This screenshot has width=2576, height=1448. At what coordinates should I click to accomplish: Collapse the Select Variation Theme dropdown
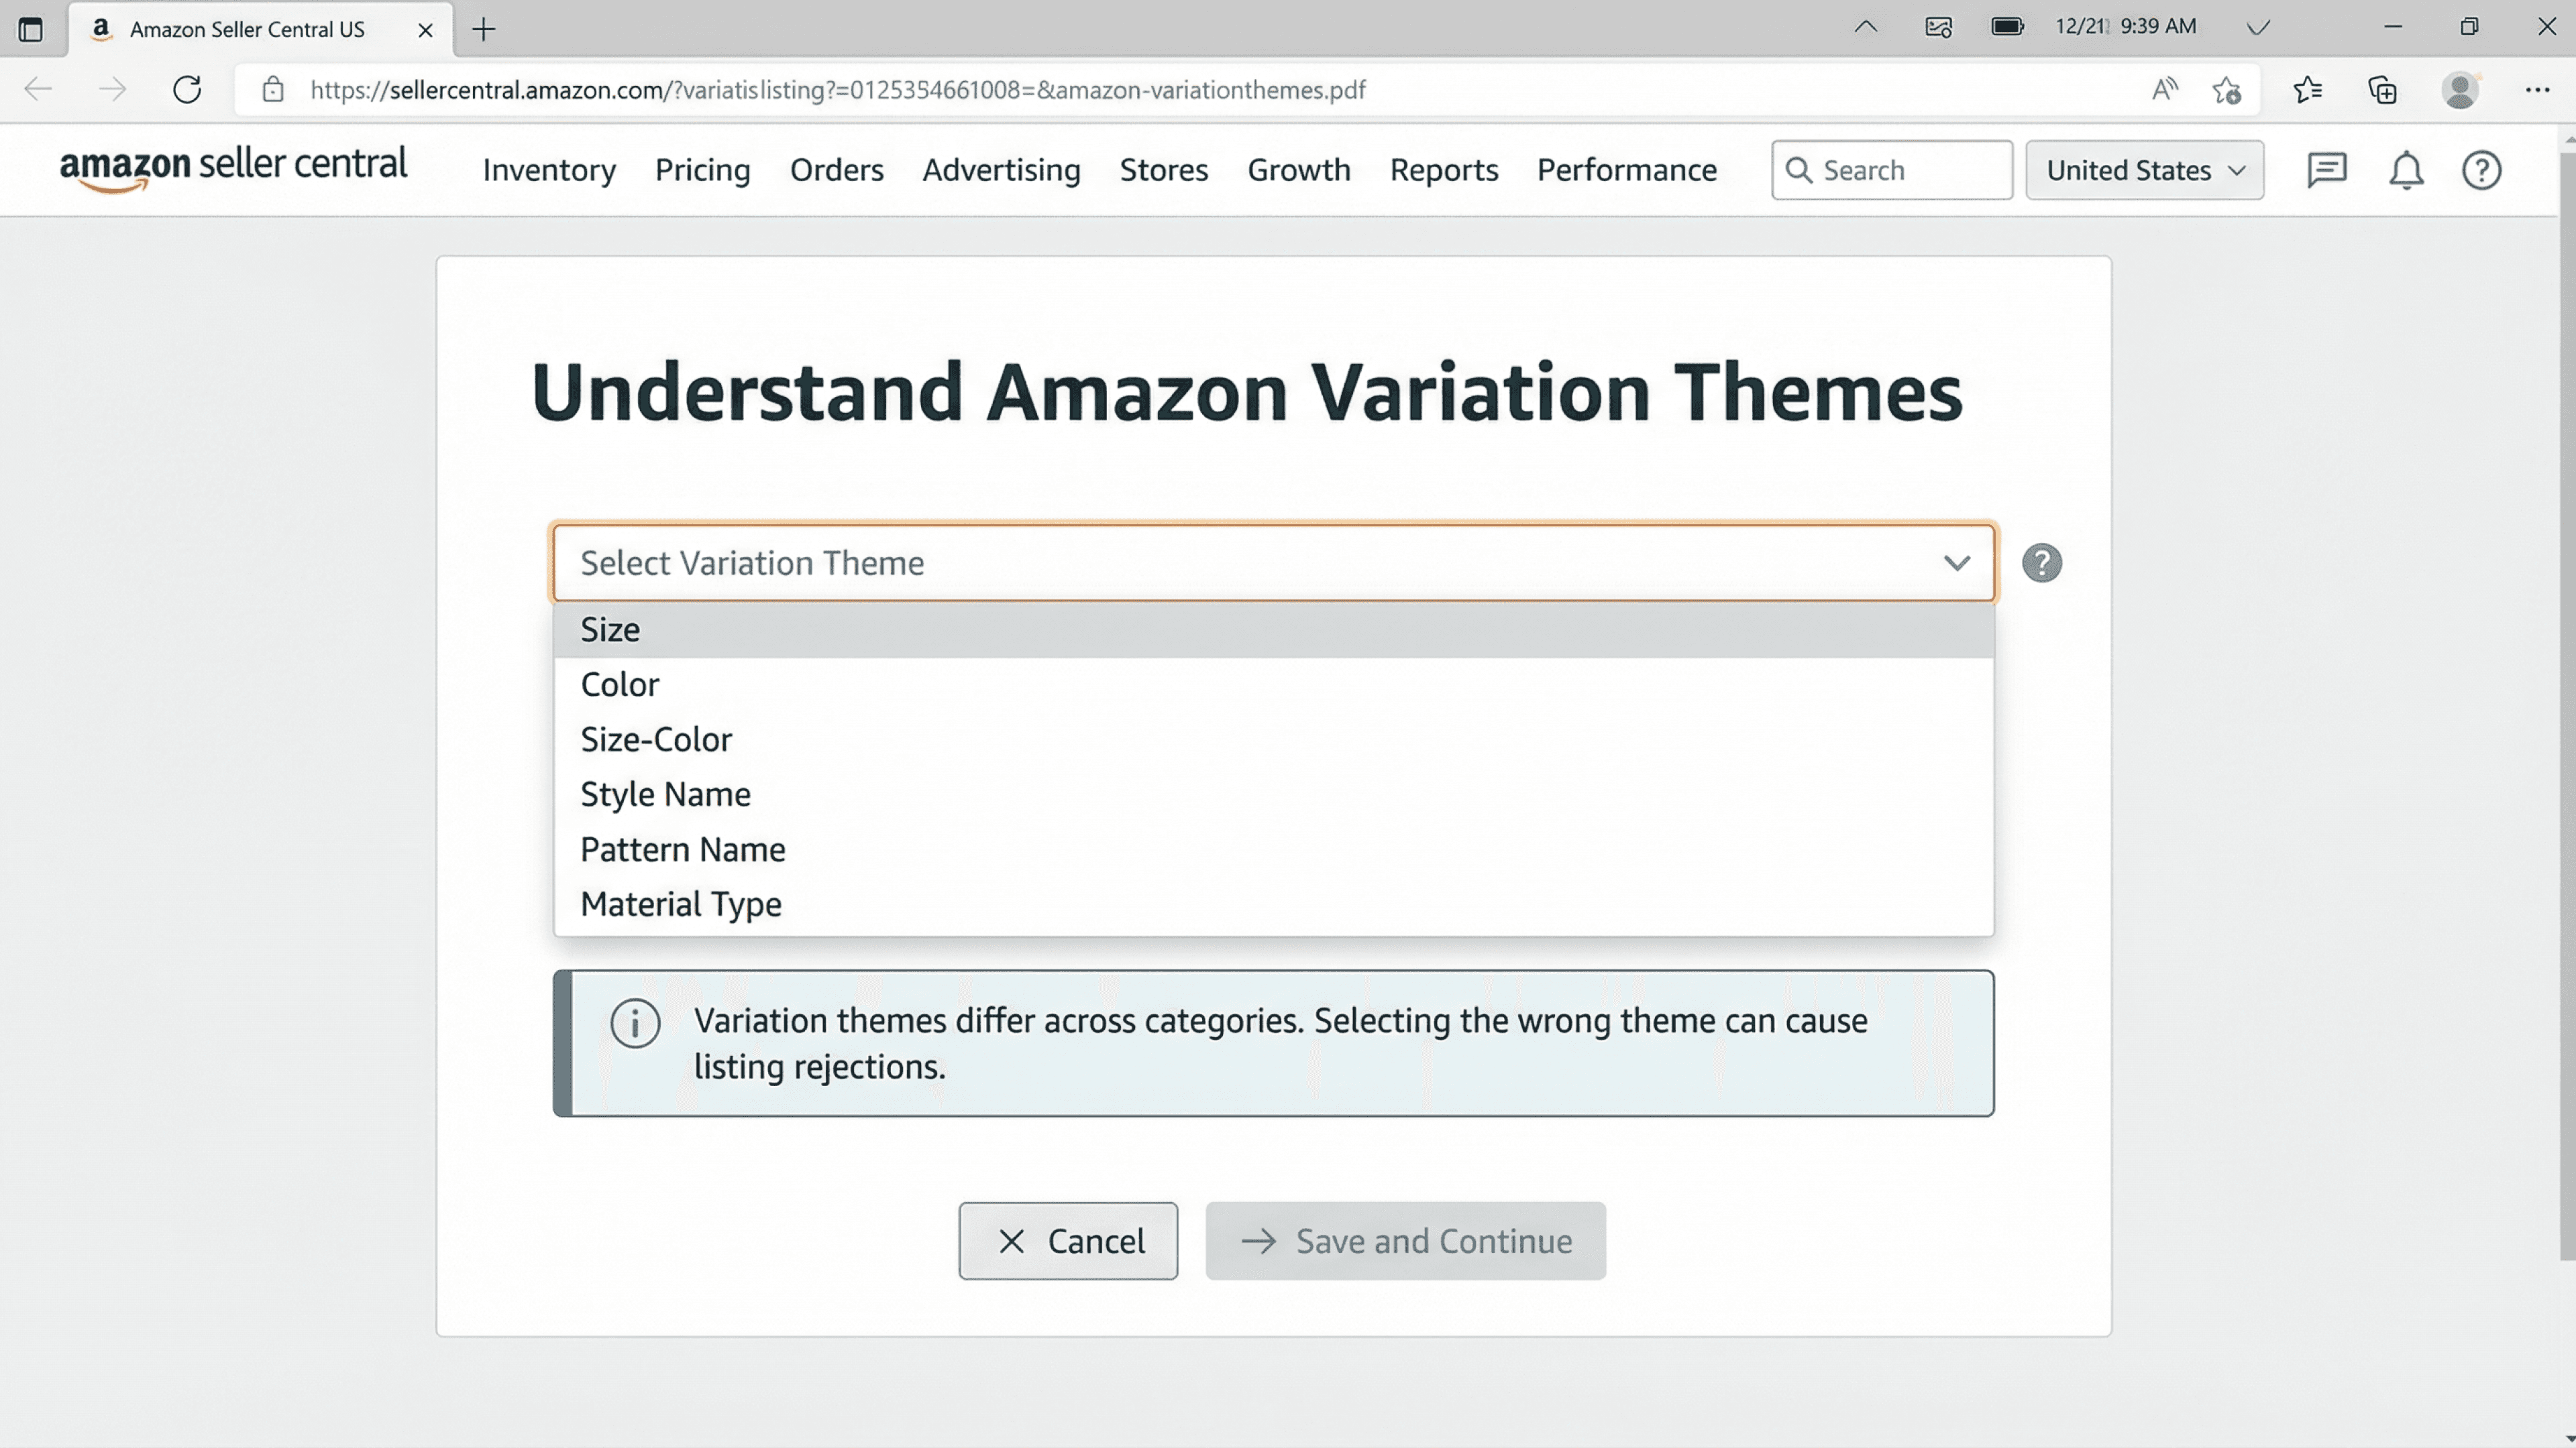pos(1956,562)
